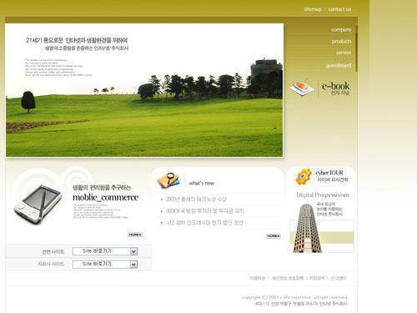
Task: Open third what's new news item
Action: coord(204,223)
